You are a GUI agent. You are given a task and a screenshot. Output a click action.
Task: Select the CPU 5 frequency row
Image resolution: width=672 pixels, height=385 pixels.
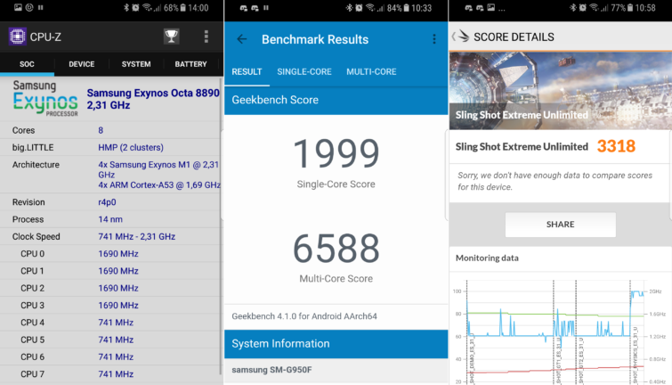109,340
